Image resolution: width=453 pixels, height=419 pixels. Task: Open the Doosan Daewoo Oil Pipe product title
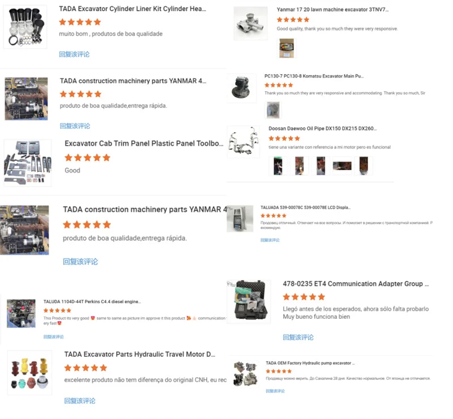tap(322, 129)
